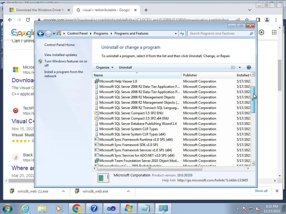Close the Windows Driver Kit tab
This screenshot has height=214, width=286.
tap(69, 10)
